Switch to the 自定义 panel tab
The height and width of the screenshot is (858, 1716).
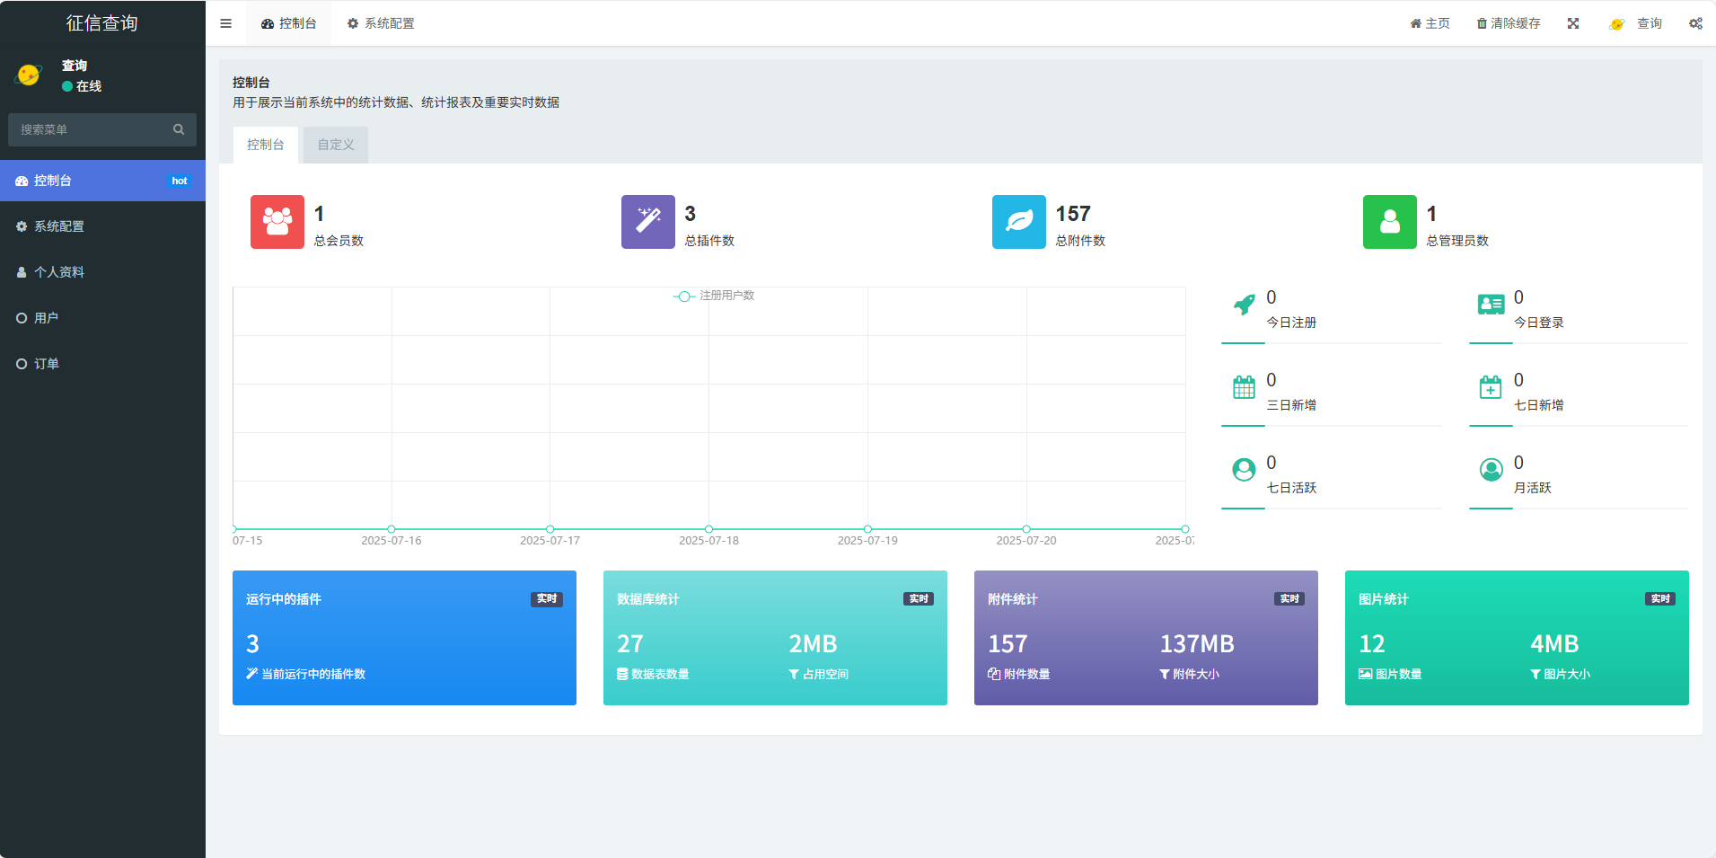coord(336,145)
